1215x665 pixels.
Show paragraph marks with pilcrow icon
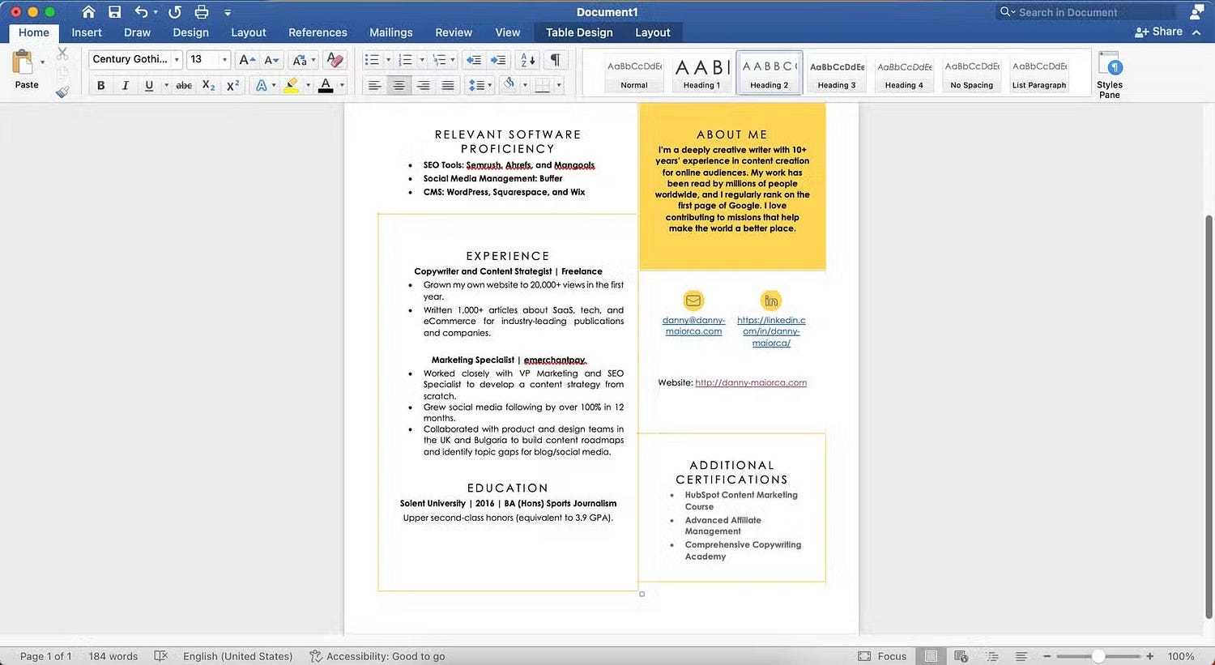[555, 59]
